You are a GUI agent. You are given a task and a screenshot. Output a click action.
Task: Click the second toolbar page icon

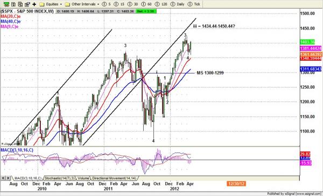coord(13,4)
